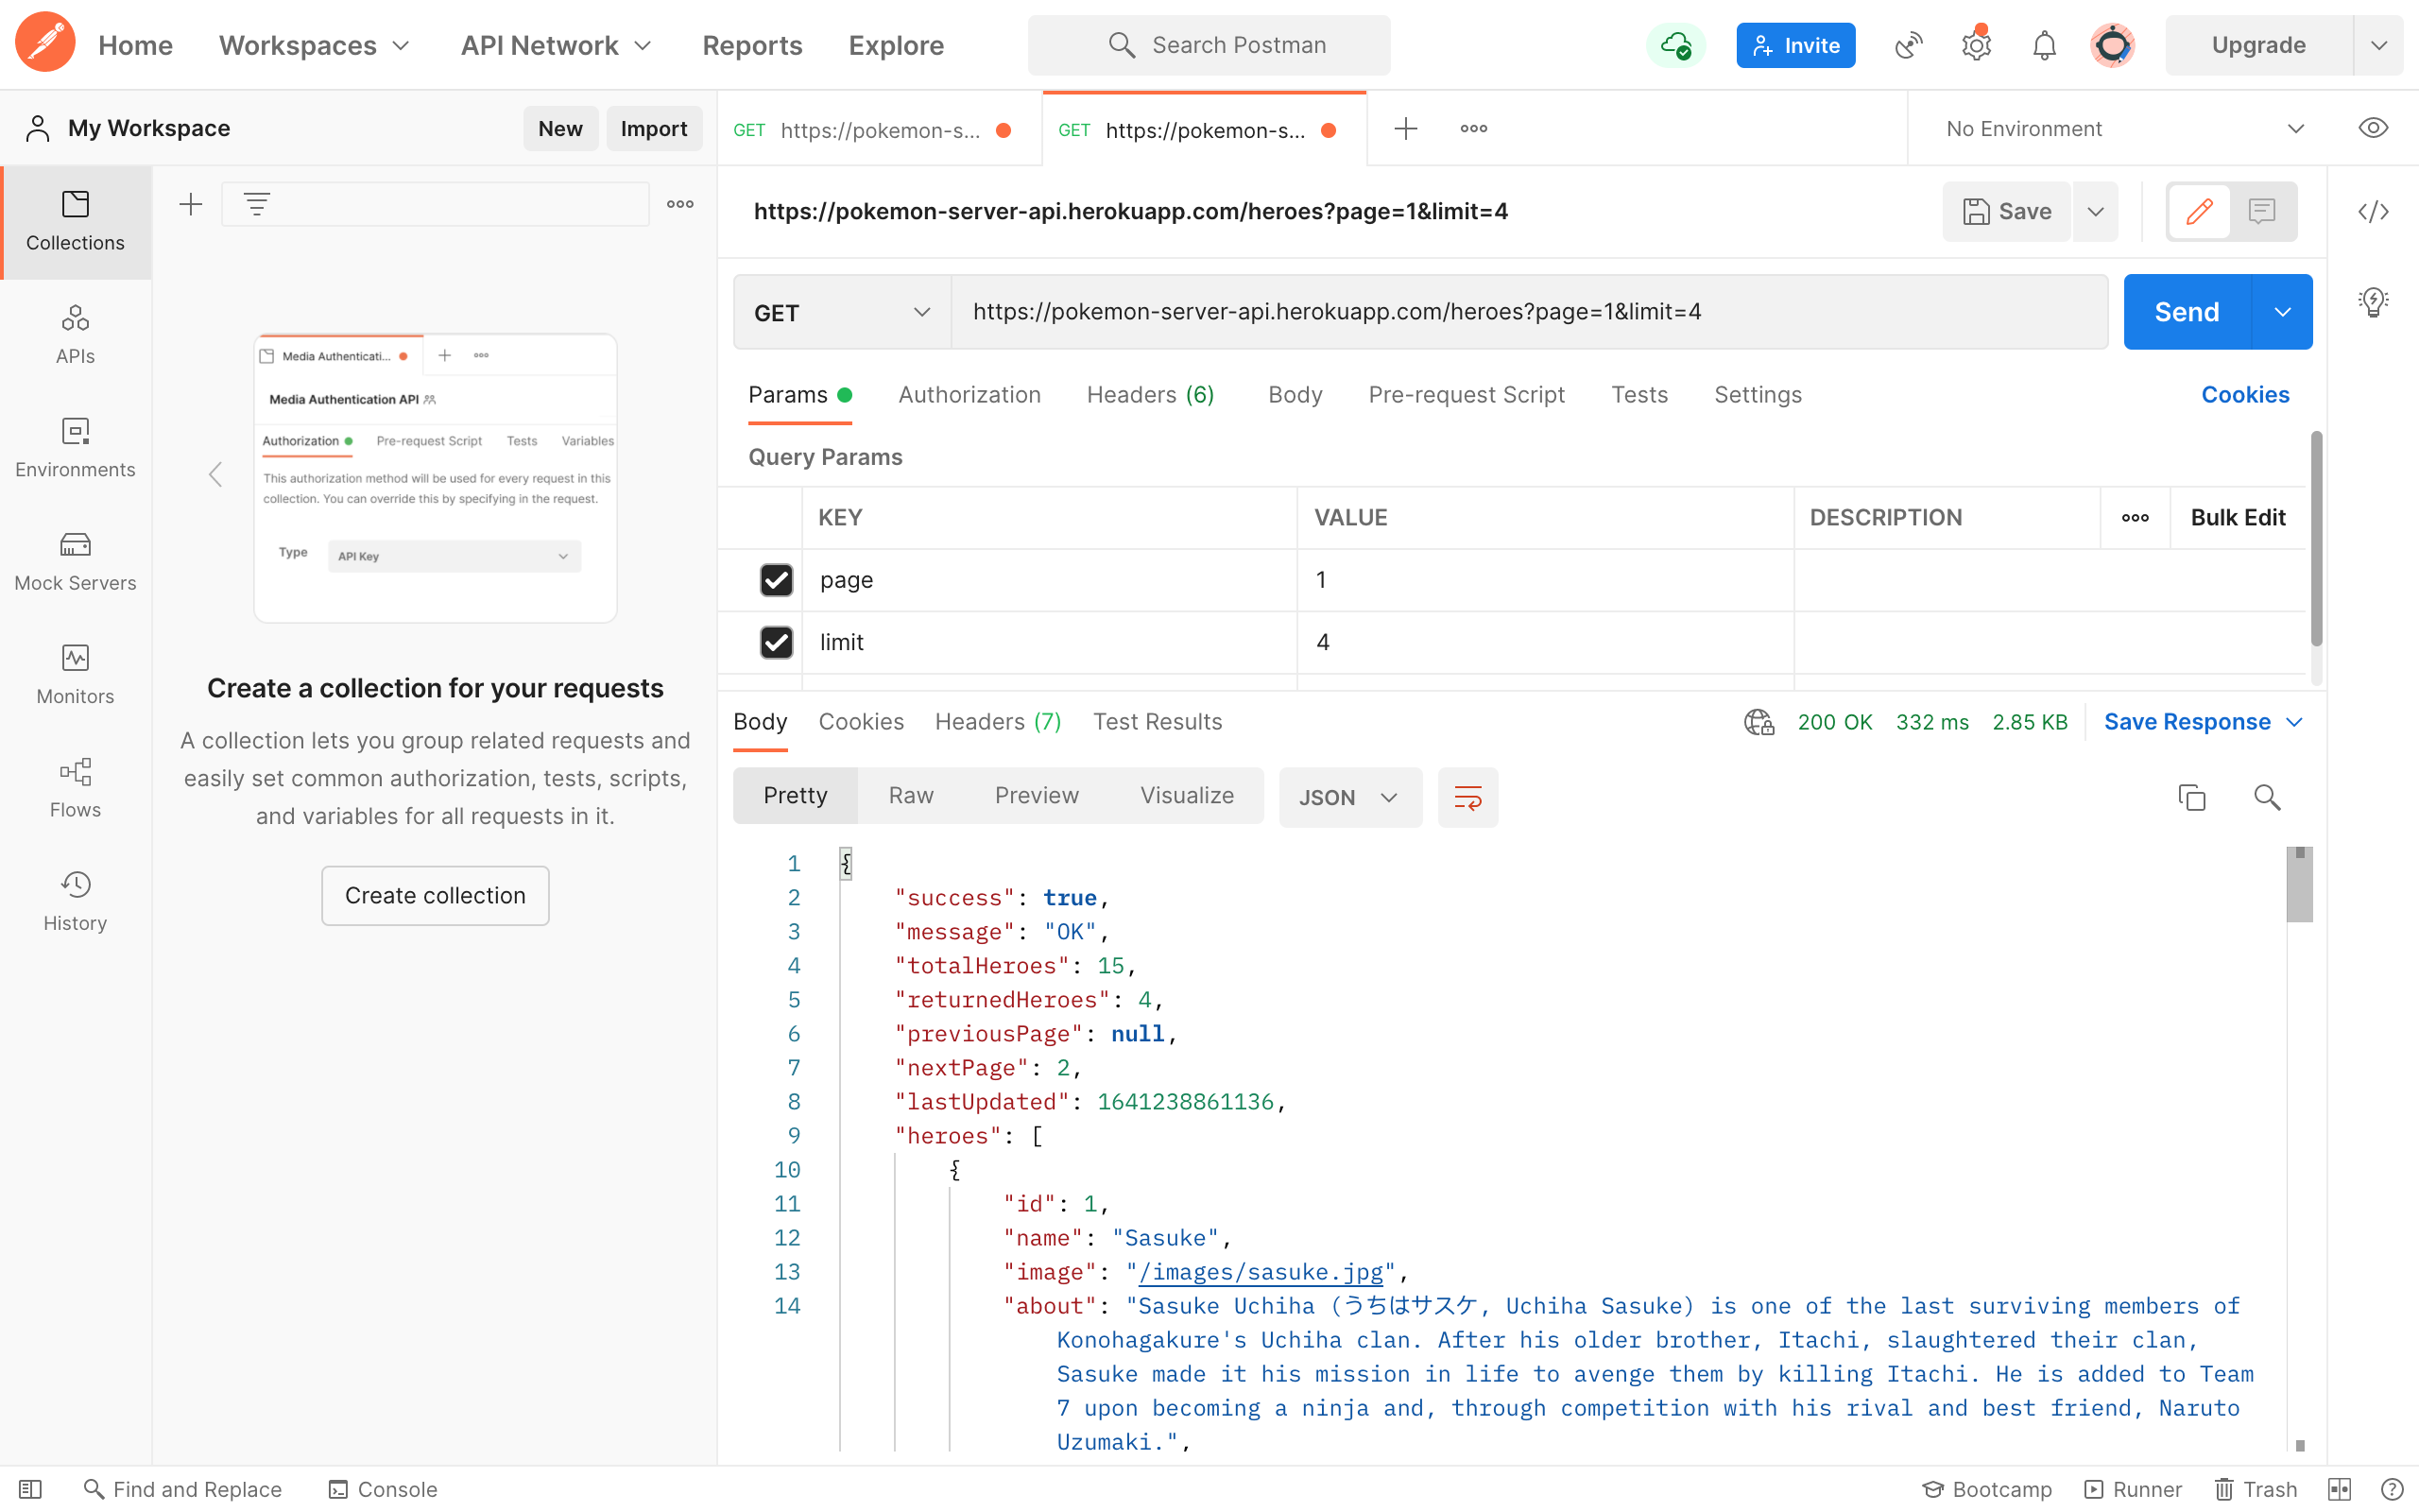Open the environment quick look eye
Screen dimensions: 2419x1512
[x=2373, y=128]
